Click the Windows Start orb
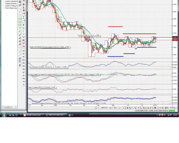Image resolution: width=179 pixels, height=143 pixels. (x=4, y=115)
